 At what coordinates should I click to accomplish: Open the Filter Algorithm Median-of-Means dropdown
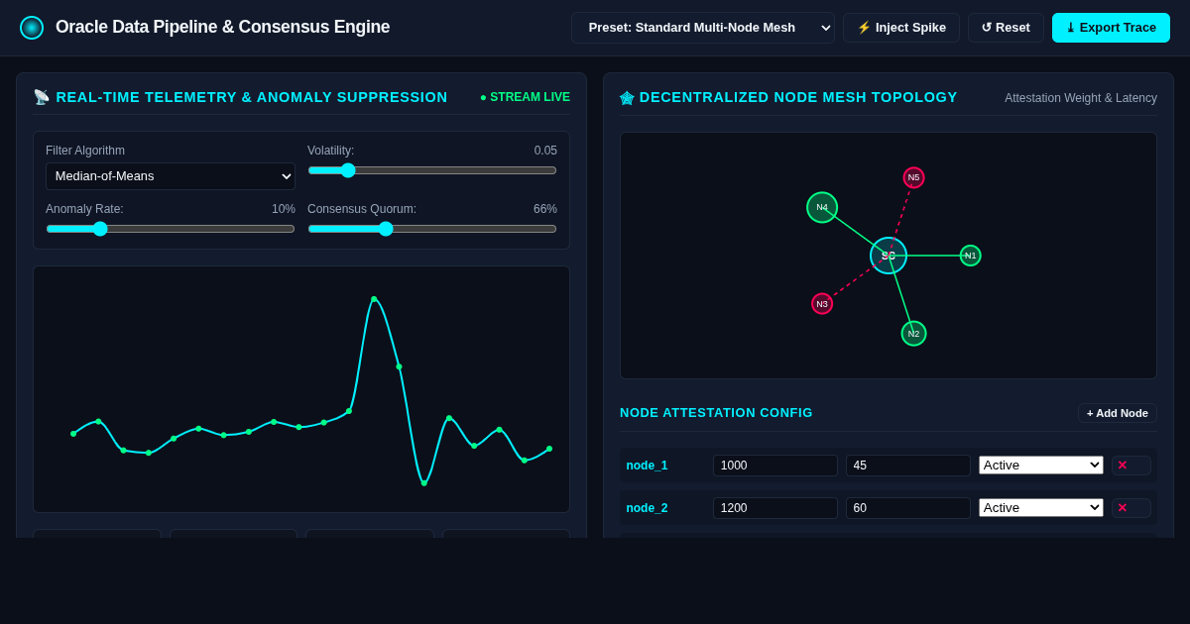171,176
